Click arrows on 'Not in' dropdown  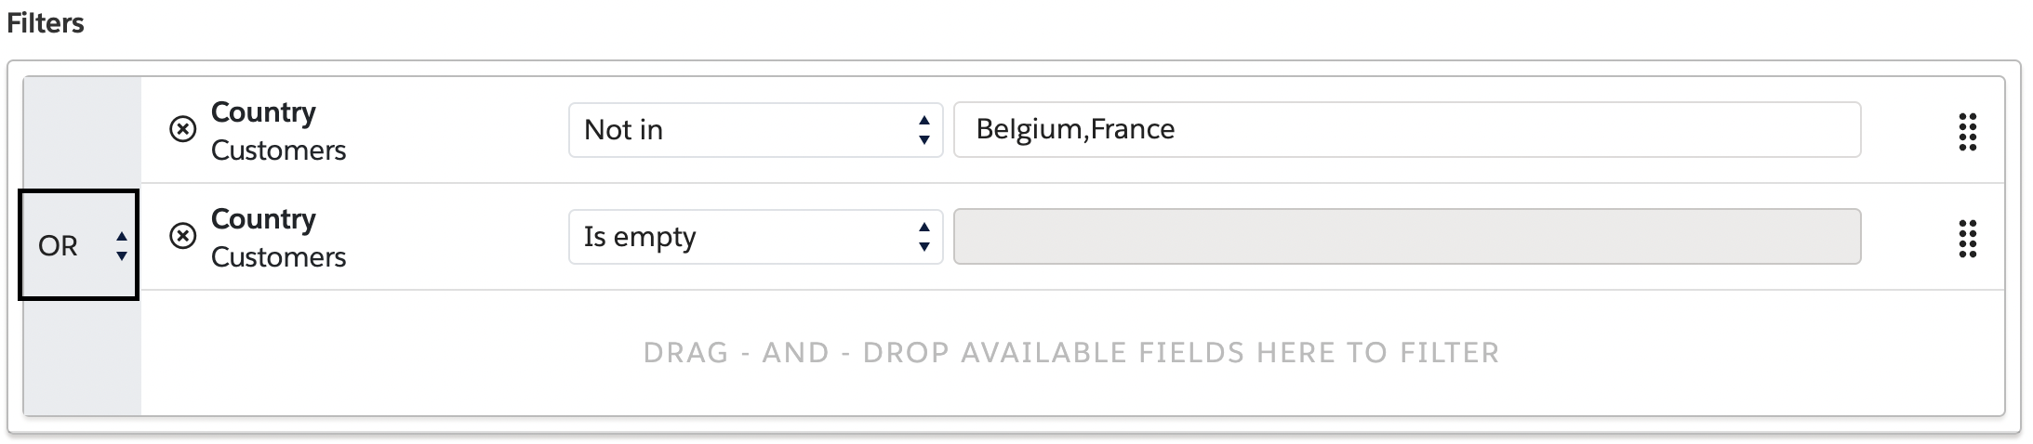(x=923, y=130)
